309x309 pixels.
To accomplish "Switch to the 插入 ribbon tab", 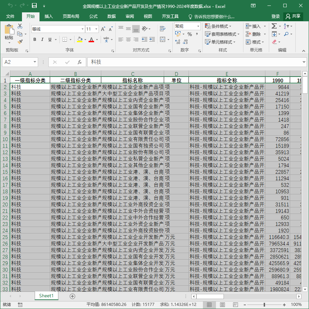I will click(x=48, y=16).
